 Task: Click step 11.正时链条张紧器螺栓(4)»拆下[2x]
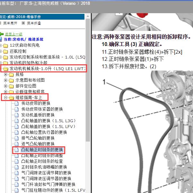click(x=142, y=52)
